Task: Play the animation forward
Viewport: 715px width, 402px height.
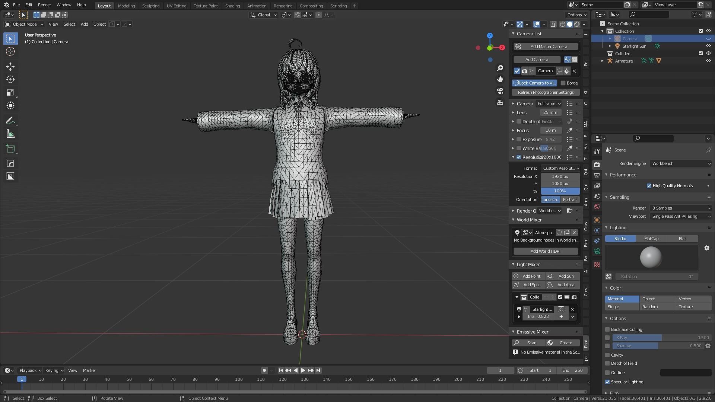Action: [x=303, y=370]
